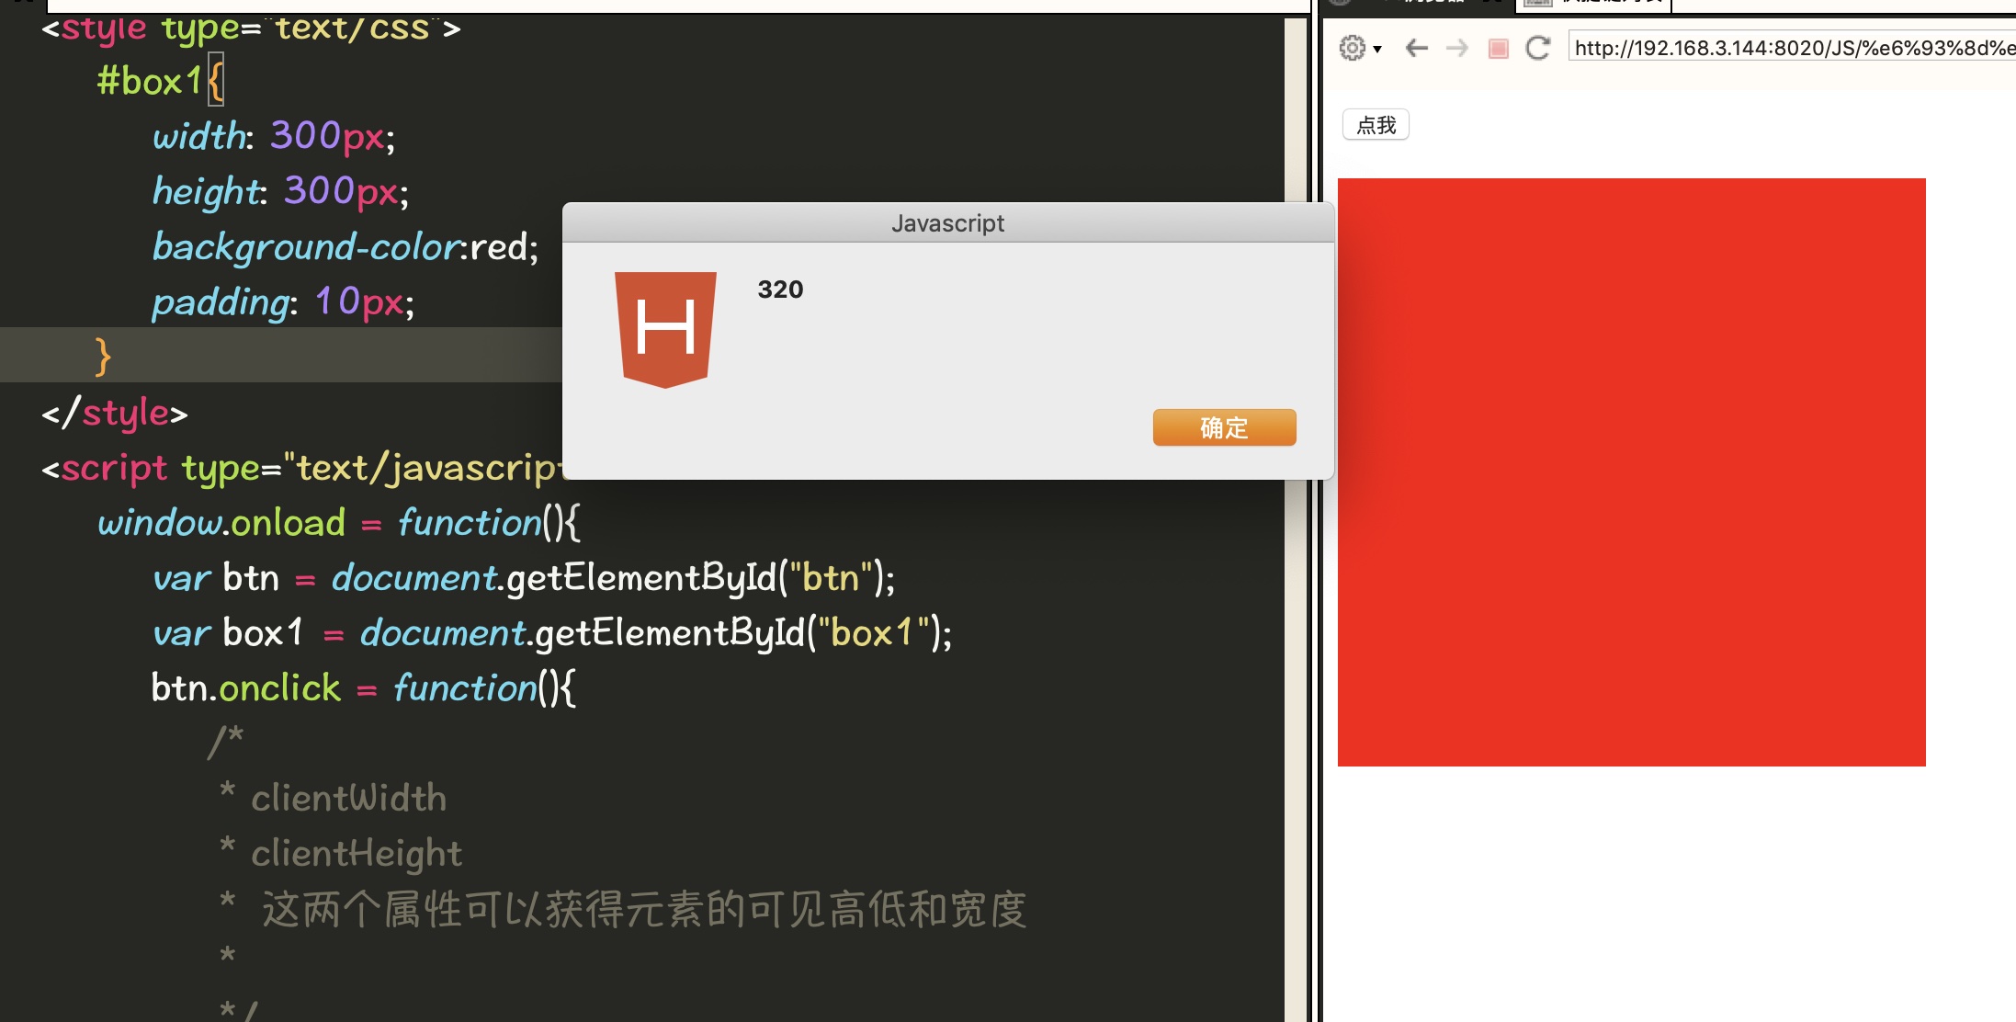Click the stop loading square icon
This screenshot has height=1022, width=2016.
point(1498,49)
